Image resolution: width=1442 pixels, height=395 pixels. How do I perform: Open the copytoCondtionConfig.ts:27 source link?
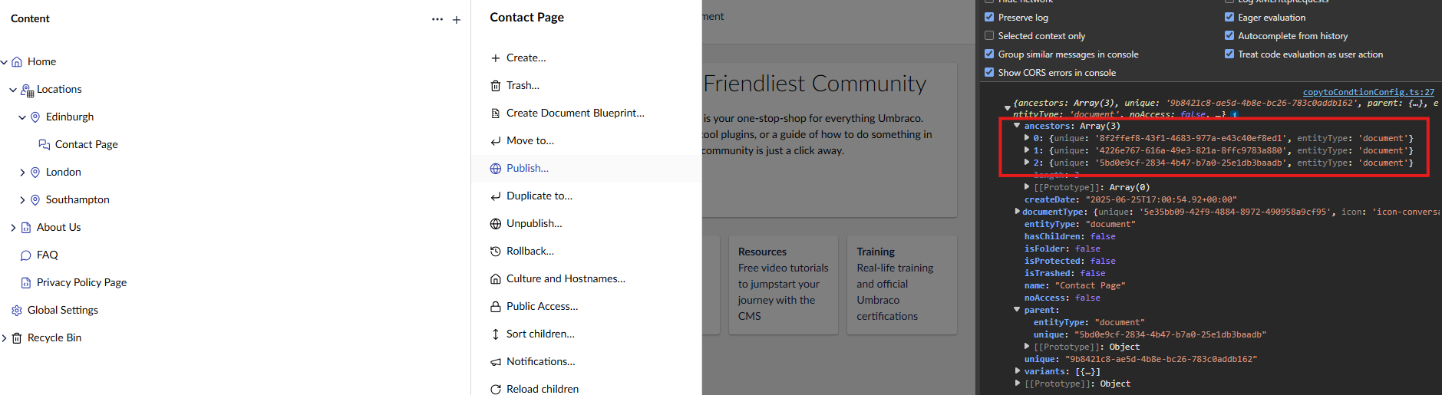[1368, 92]
